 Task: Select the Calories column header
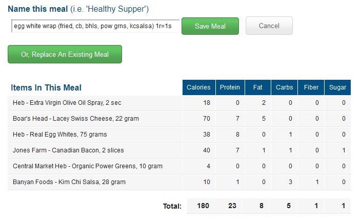click(198, 87)
